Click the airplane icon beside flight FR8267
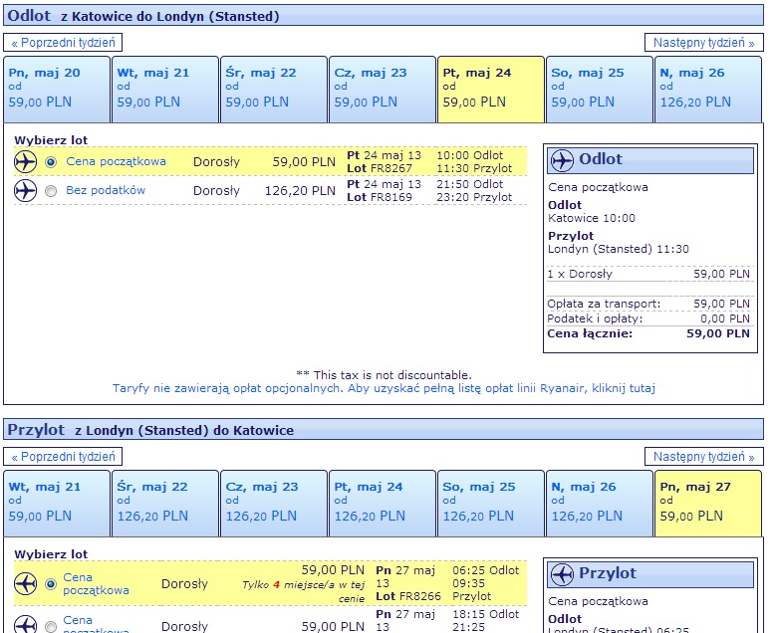Image resolution: width=772 pixels, height=633 pixels. (x=26, y=162)
